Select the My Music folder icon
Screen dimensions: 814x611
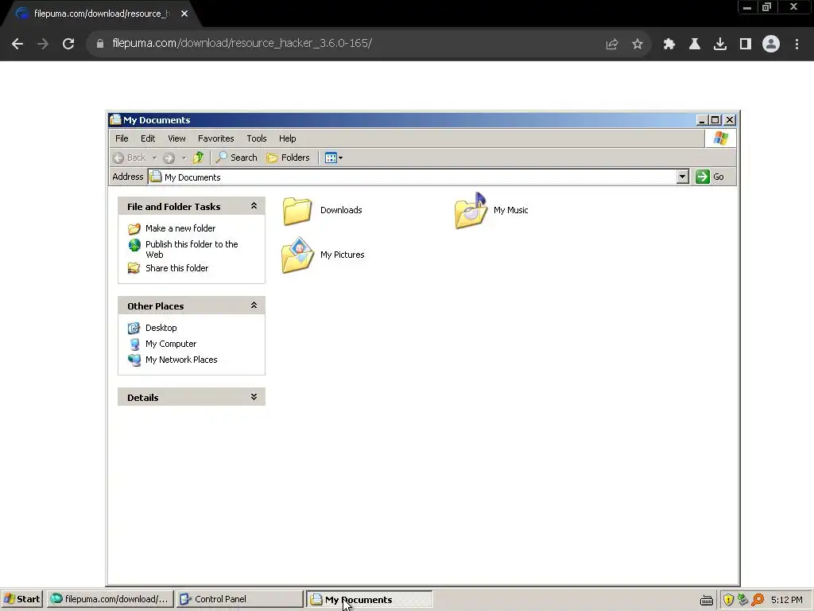click(471, 210)
